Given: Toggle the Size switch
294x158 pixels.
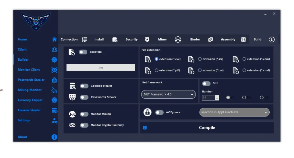Looking at the screenshot, I should [x=206, y=83].
